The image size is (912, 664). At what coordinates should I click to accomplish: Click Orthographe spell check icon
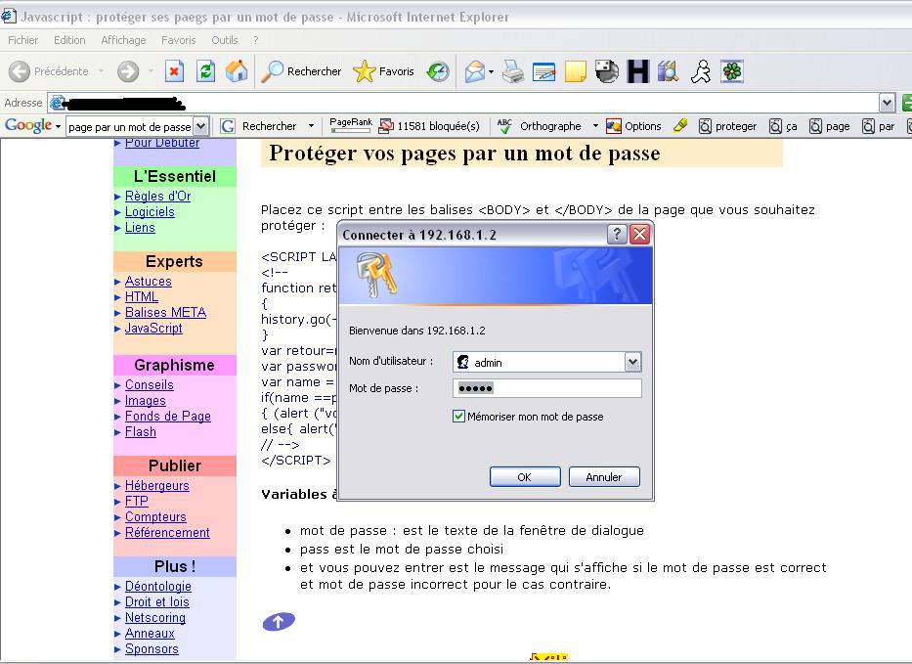504,126
